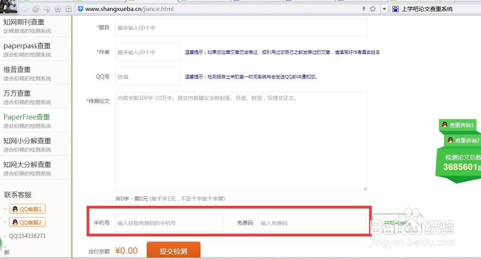Click the undo/restore page arrow icon

47,9
